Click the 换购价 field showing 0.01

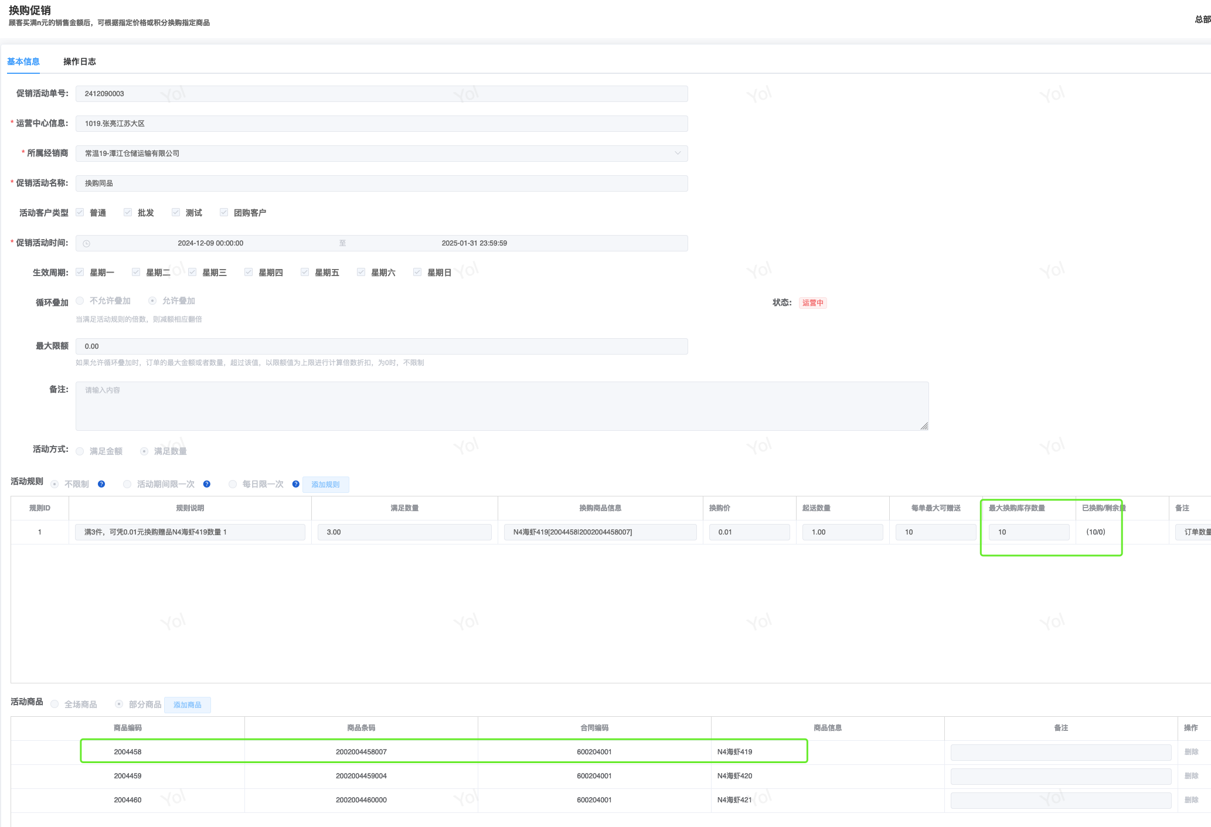click(749, 532)
